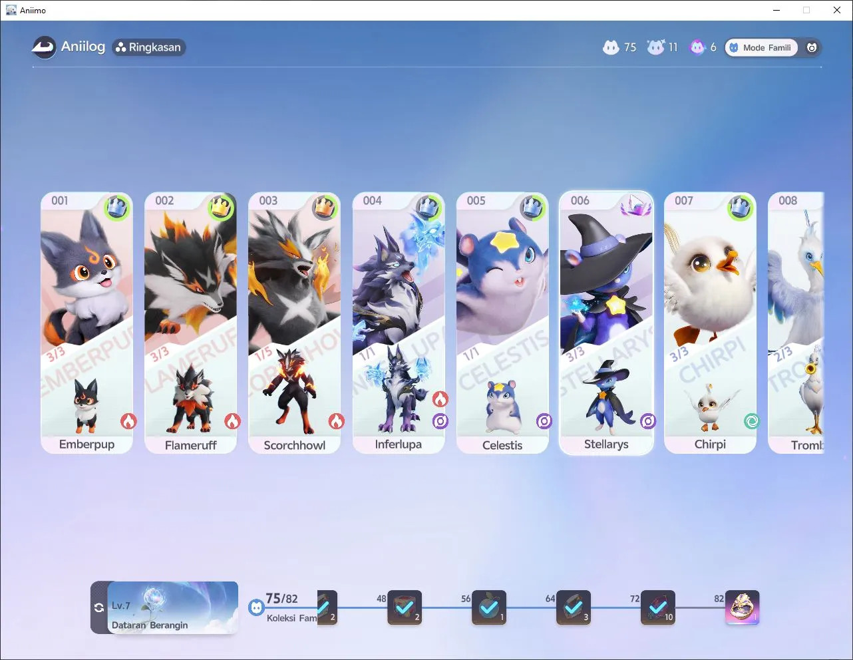Click the white Aniimo count icon showing 75
This screenshot has width=853, height=660.
(611, 47)
